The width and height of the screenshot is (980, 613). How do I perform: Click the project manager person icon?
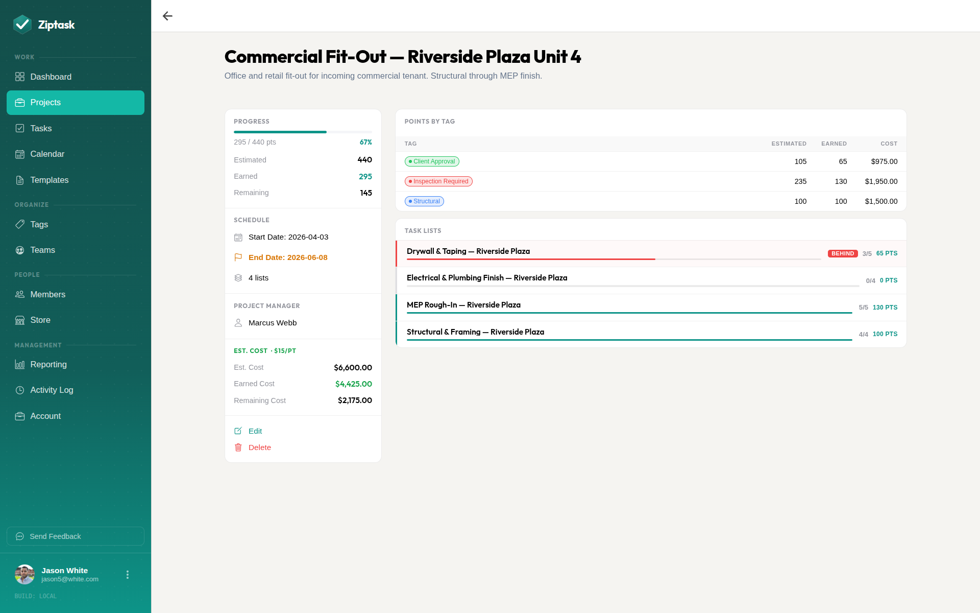click(x=238, y=323)
